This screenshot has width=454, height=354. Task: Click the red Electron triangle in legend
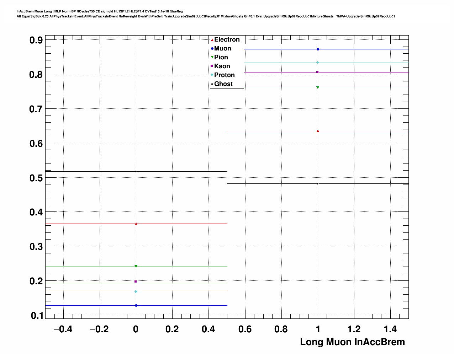212,40
